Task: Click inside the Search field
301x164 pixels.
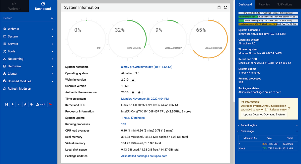Action: tap(25, 18)
